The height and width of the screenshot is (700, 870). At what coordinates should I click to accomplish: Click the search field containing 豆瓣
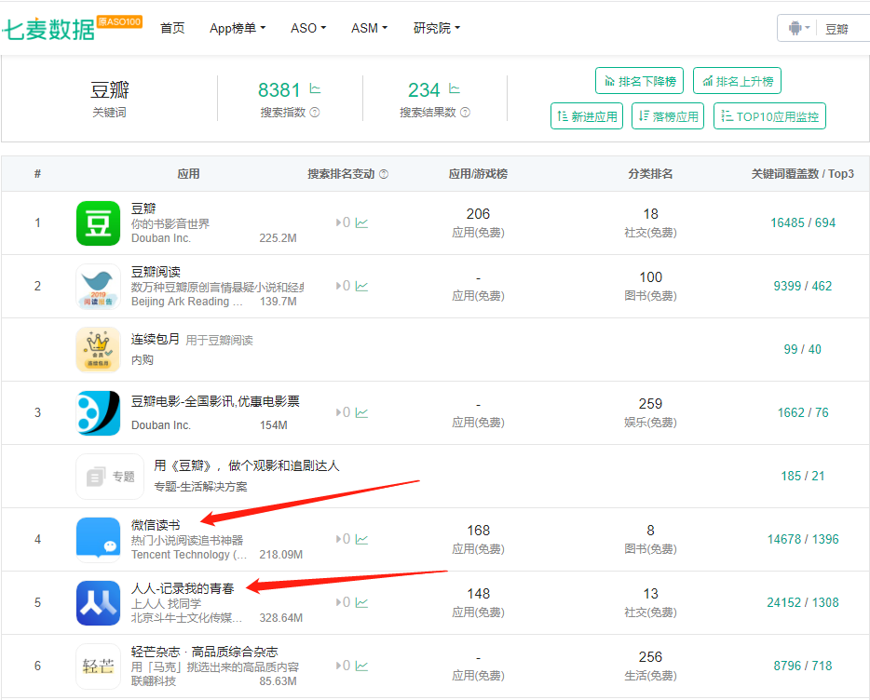pyautogui.click(x=843, y=29)
